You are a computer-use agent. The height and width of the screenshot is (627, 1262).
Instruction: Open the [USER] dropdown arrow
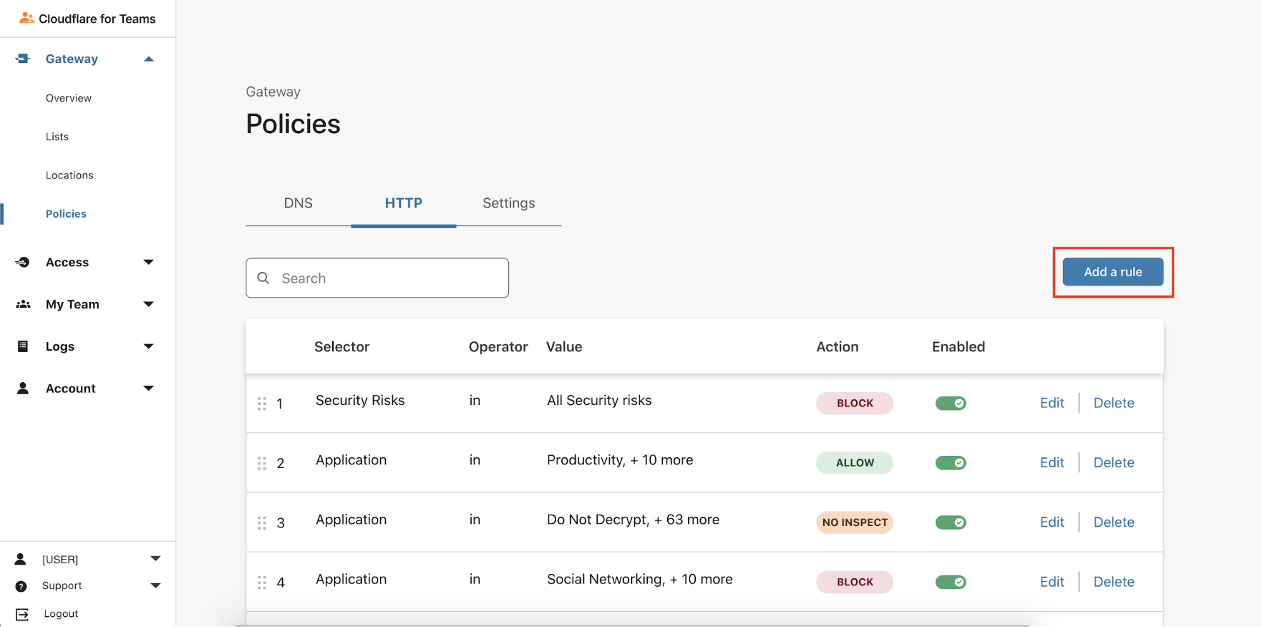[155, 559]
